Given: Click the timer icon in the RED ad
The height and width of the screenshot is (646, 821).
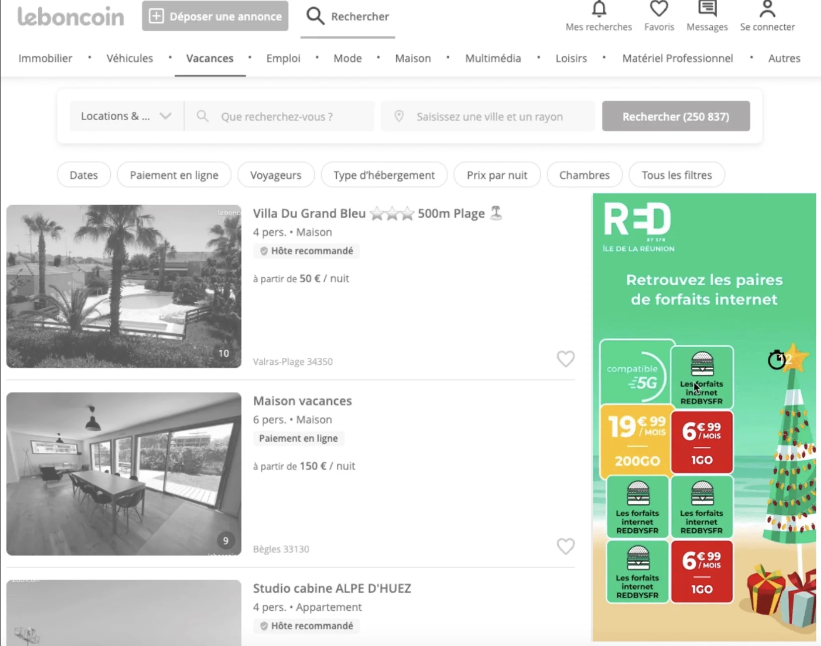Looking at the screenshot, I should [776, 360].
